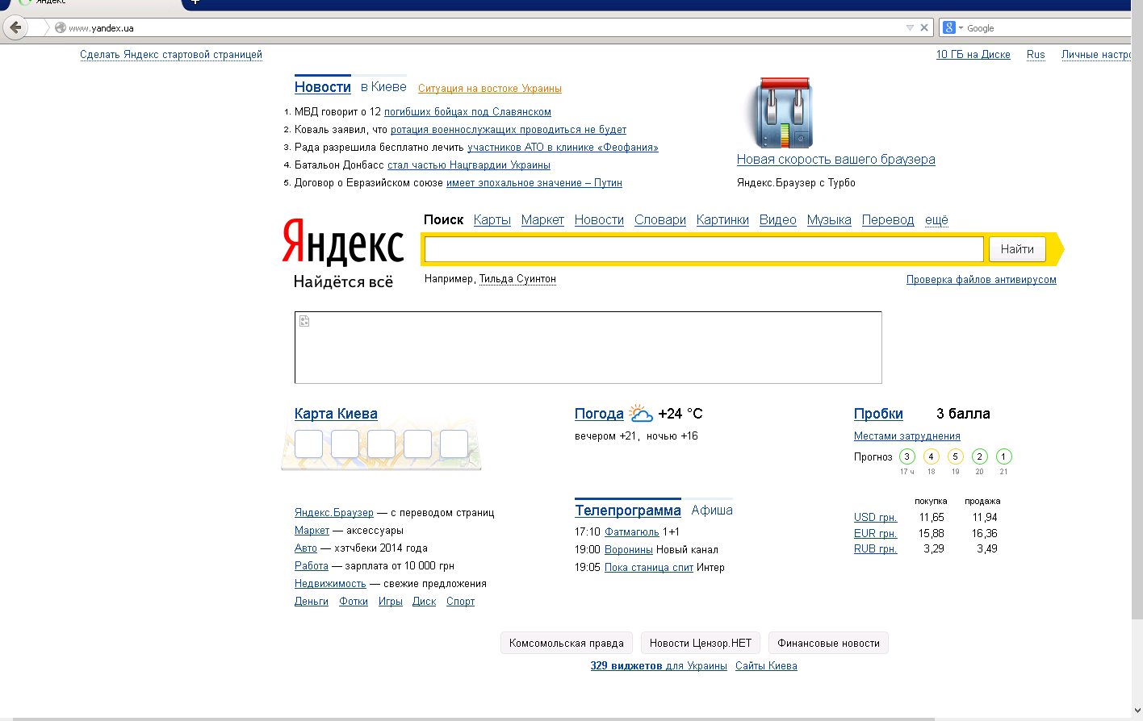This screenshot has height=721, width=1143.
Task: Open news имеет эпохальное значение – Путин
Action: click(x=534, y=183)
